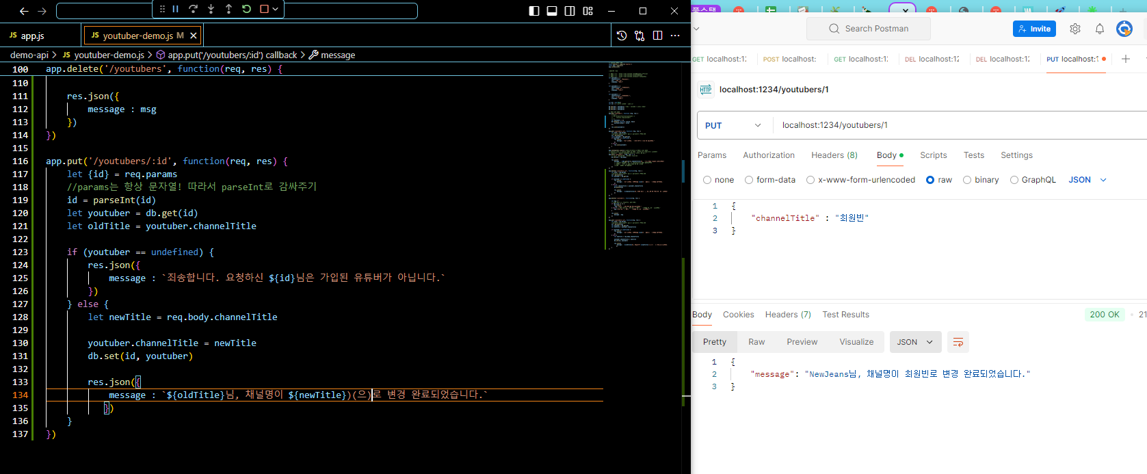
Task: Open the Authorization request tab
Action: 769,155
